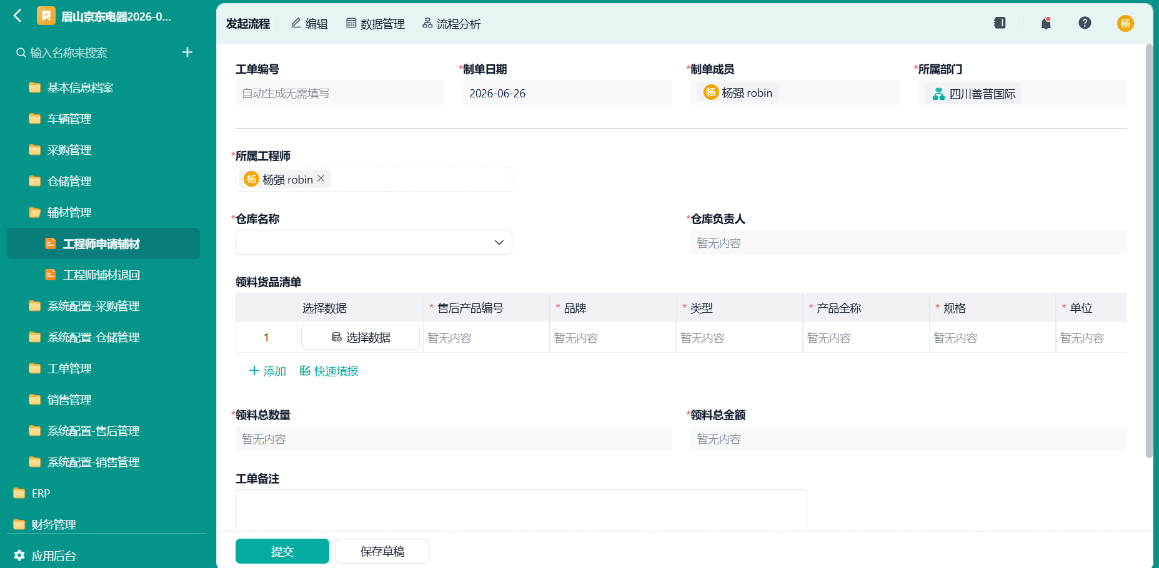Click 选择数据 button in row 1
The width and height of the screenshot is (1159, 568).
click(x=361, y=337)
